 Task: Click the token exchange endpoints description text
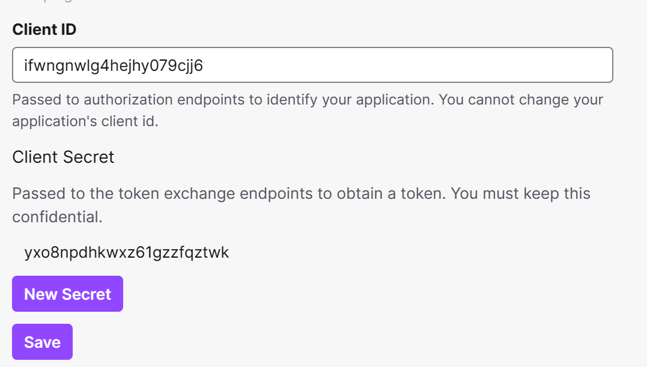pos(228,193)
